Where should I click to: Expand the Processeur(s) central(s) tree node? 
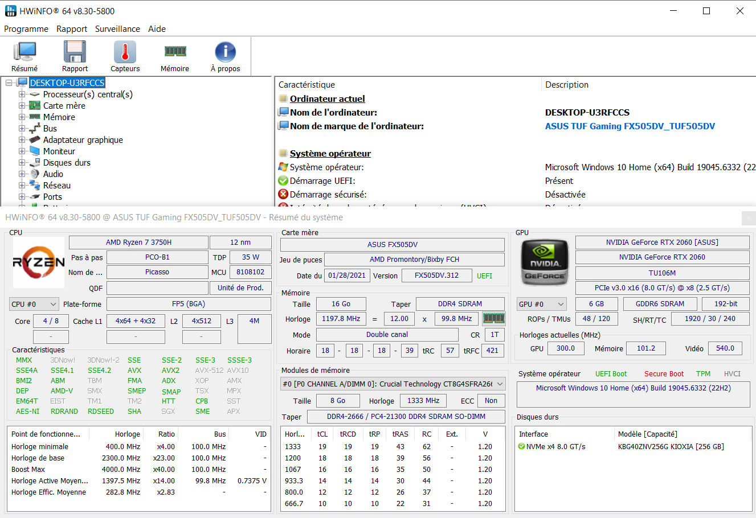point(22,94)
